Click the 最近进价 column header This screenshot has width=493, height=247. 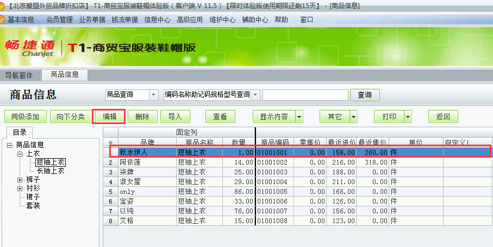(341, 142)
